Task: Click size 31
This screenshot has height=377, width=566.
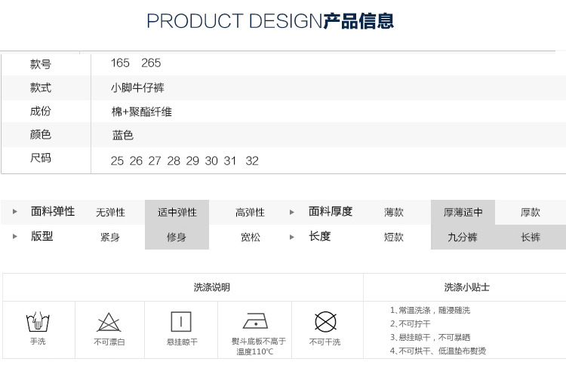Action: point(230,161)
